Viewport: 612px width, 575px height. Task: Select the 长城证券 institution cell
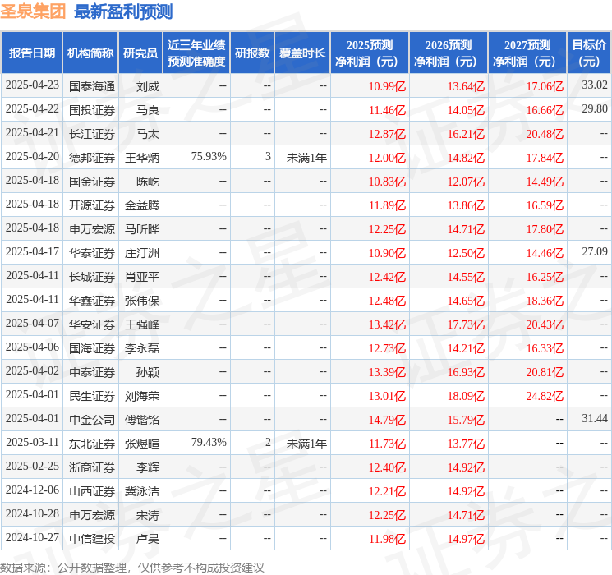[92, 277]
